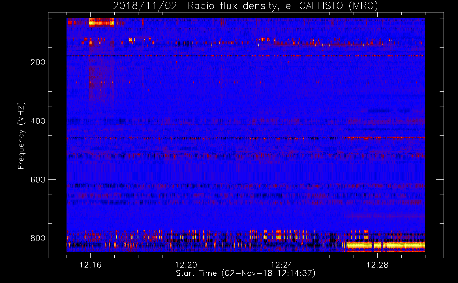Click the 12:28 time tick label

[x=378, y=265]
